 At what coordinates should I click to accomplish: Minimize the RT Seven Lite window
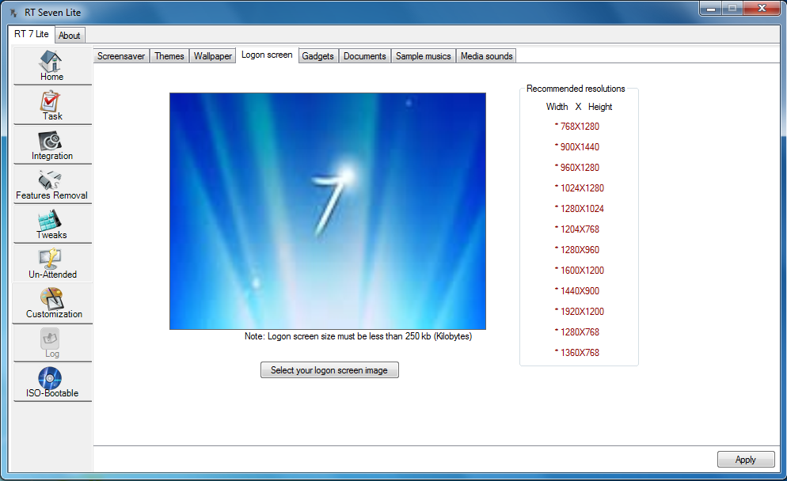(x=711, y=8)
